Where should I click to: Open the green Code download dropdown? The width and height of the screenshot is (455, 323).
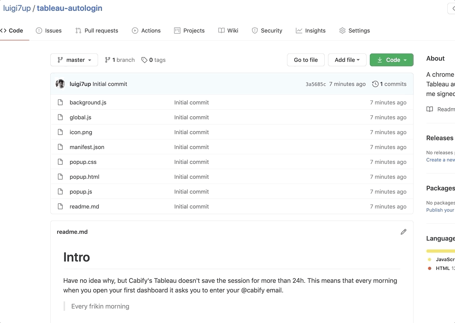[x=391, y=60]
